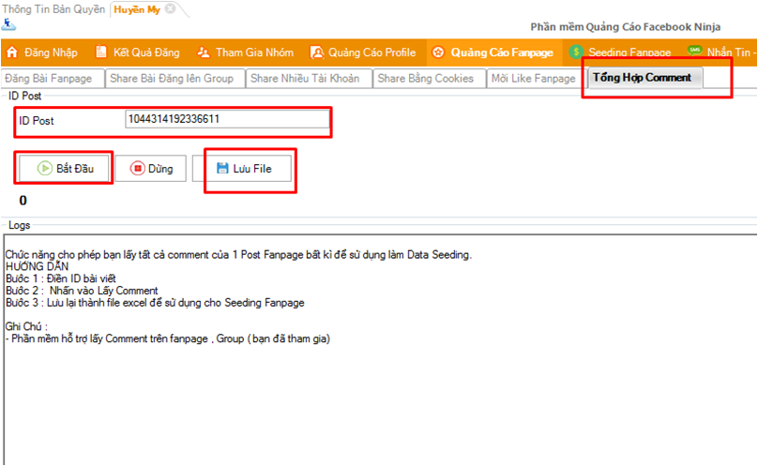Select the Tổng Hợp Comment tab
The width and height of the screenshot is (758, 466).
[645, 77]
